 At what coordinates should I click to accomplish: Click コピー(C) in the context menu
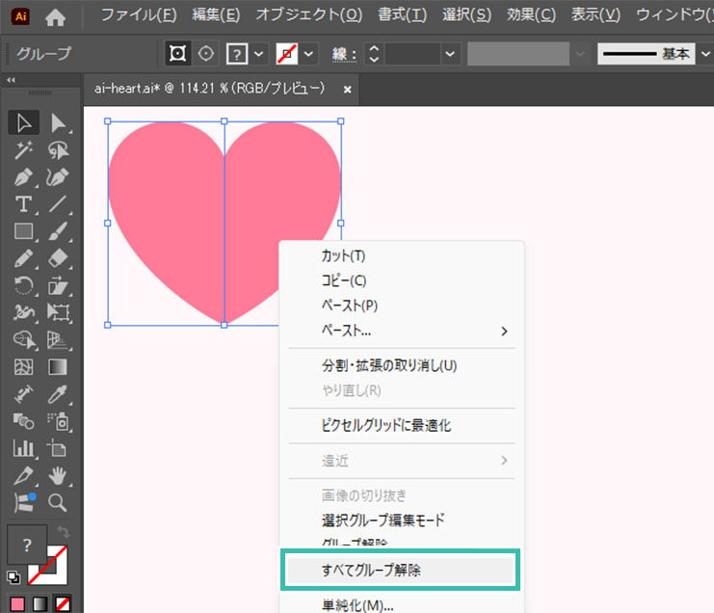(344, 280)
